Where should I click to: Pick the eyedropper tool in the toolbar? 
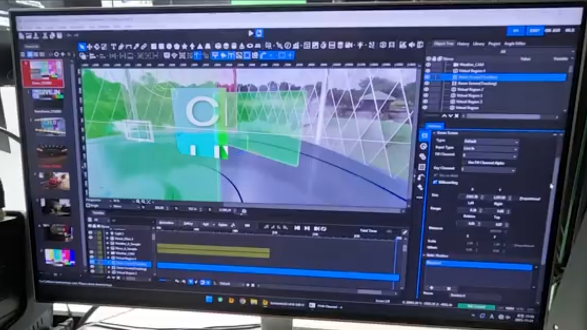point(136,46)
